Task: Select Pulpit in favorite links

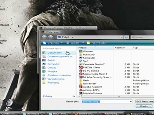Action: tap(51, 60)
